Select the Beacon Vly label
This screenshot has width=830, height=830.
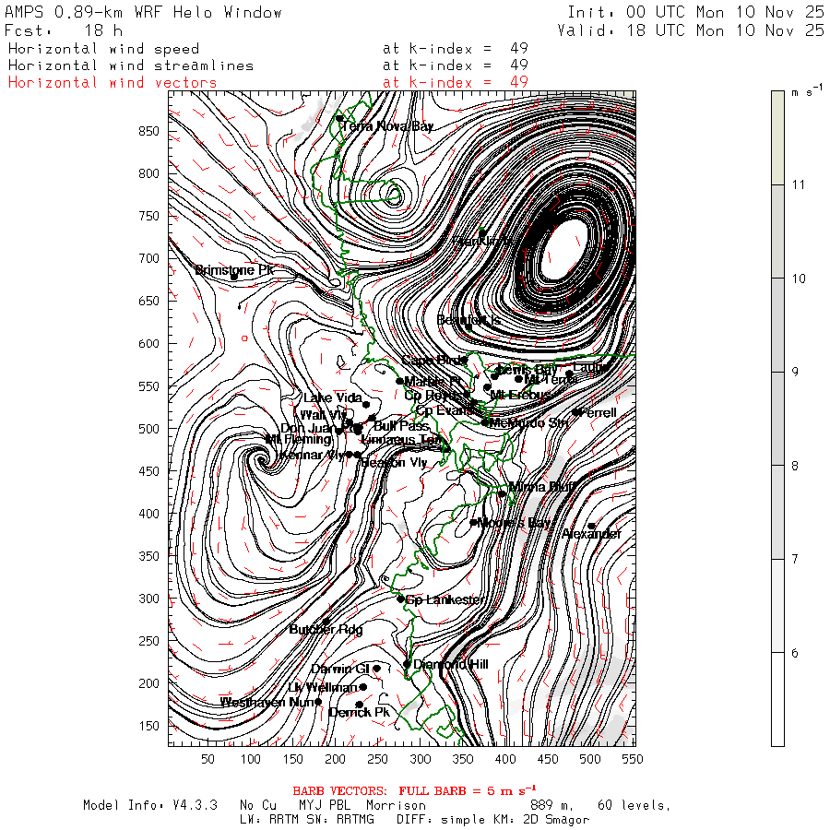tap(394, 462)
